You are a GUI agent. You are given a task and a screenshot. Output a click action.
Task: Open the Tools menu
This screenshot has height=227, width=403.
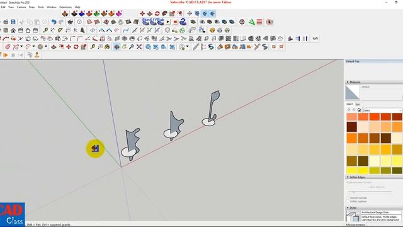pos(41,7)
